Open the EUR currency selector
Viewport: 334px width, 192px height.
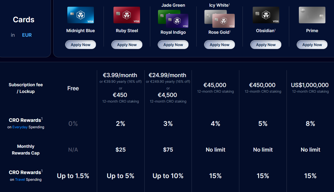click(27, 35)
